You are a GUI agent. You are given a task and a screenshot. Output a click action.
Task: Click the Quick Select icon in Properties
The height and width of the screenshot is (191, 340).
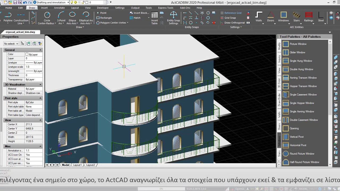tap(40, 44)
